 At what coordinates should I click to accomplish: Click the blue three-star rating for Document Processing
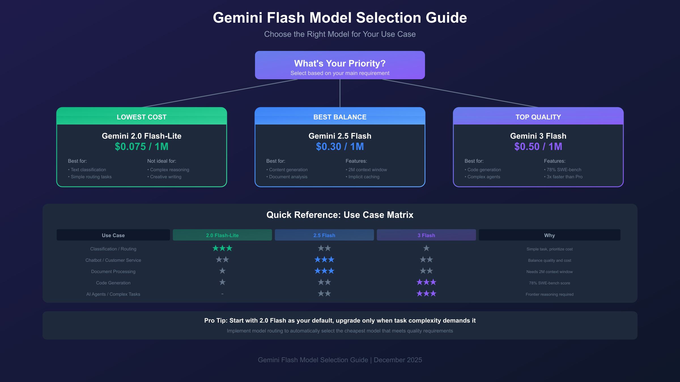click(324, 271)
